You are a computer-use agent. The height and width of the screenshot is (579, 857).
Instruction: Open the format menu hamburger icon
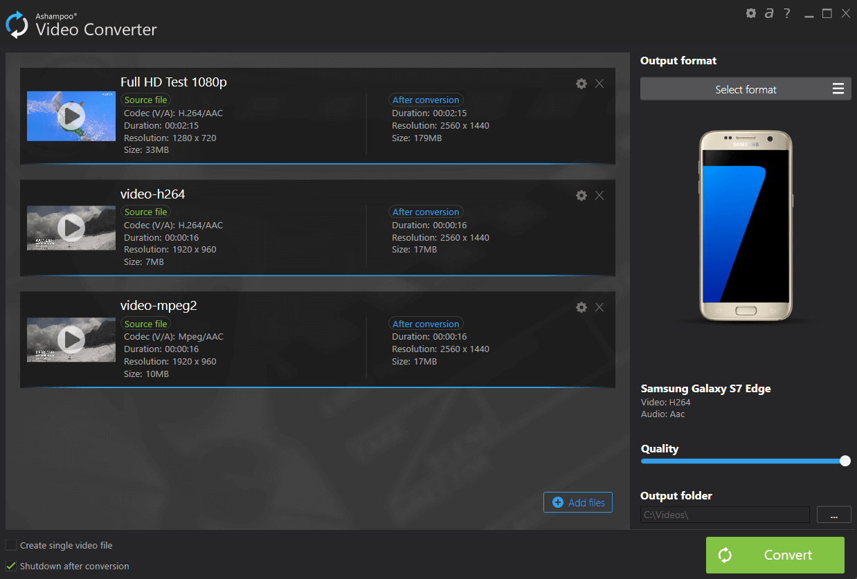[838, 89]
